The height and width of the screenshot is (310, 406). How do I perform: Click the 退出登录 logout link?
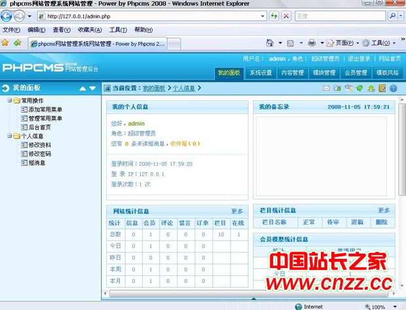359,58
